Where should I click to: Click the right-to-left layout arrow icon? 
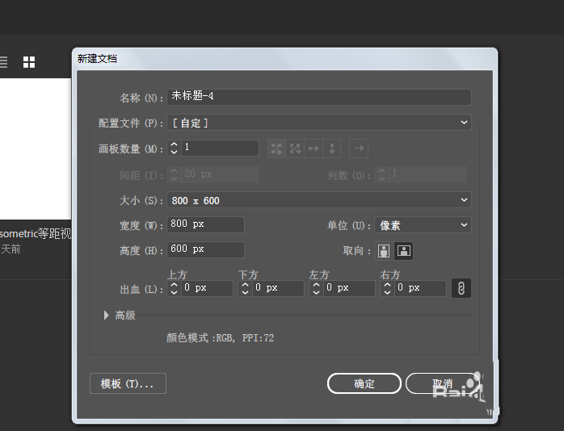359,149
